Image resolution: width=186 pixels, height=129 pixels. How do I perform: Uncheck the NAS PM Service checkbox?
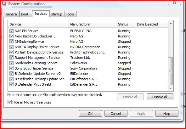click(x=11, y=31)
